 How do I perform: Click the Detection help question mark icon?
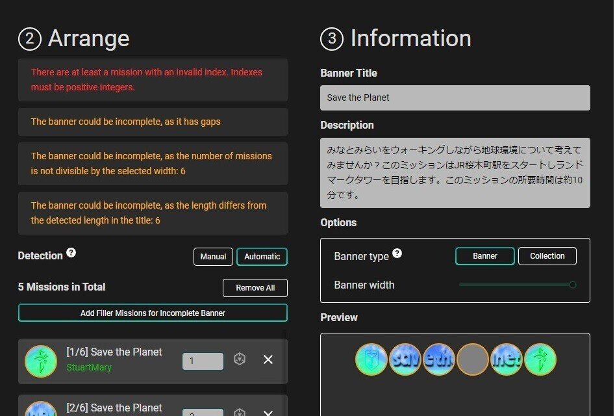(71, 253)
